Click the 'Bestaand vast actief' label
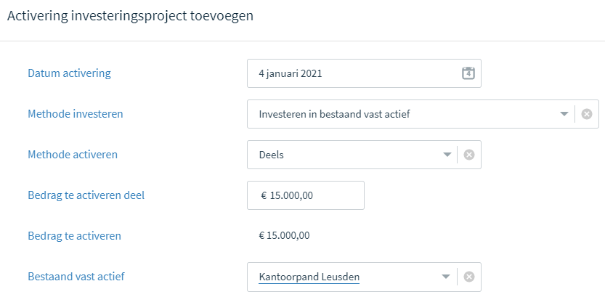The width and height of the screenshot is (605, 297). (x=76, y=277)
